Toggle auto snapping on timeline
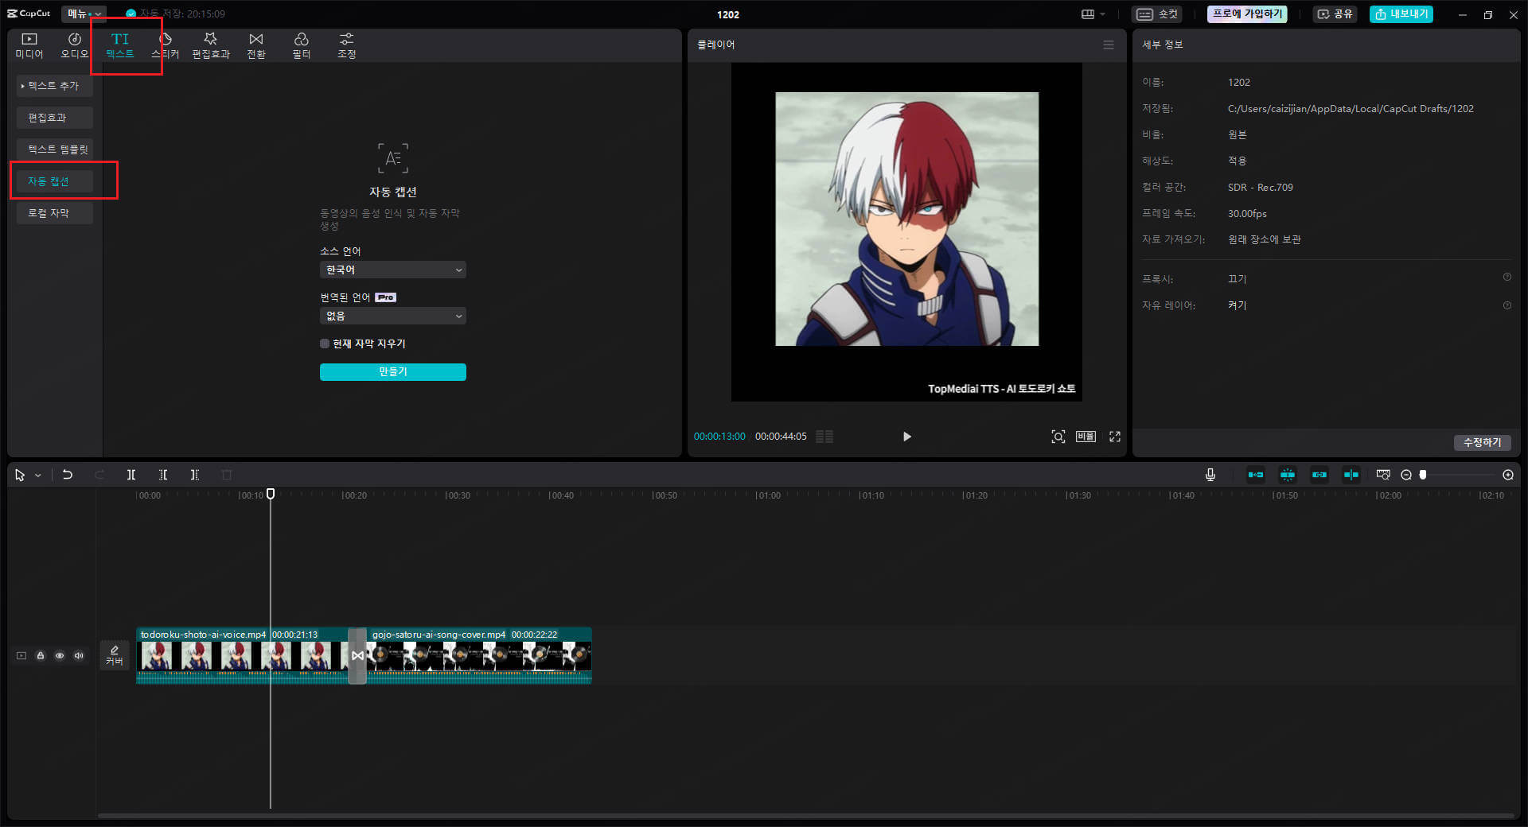The height and width of the screenshot is (827, 1528). 1288,475
